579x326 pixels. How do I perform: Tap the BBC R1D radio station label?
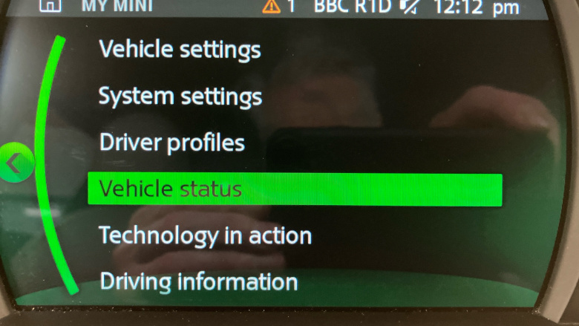point(353,6)
